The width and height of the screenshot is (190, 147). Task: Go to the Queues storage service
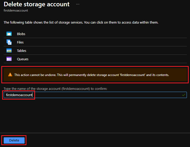coord(23,59)
